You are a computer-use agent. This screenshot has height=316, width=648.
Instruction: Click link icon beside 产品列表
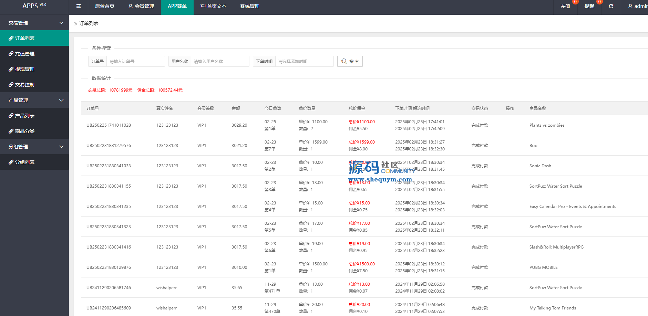tap(11, 116)
